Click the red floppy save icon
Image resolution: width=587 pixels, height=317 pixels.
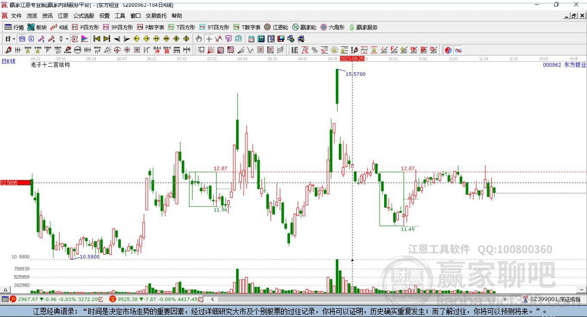point(281,39)
